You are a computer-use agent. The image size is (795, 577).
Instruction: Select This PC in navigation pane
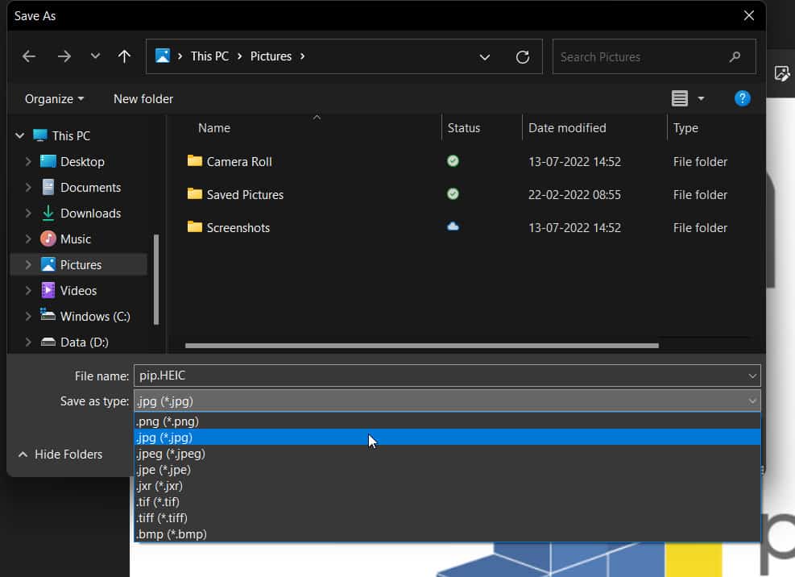pos(71,136)
